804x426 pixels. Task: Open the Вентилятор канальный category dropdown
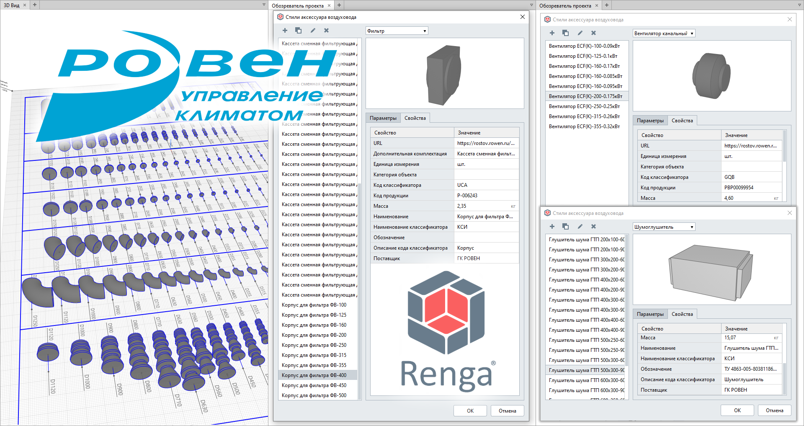(664, 34)
